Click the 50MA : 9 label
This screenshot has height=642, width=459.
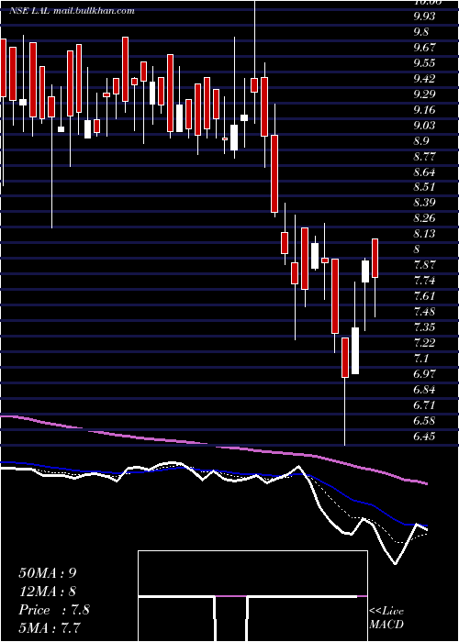[48, 572]
